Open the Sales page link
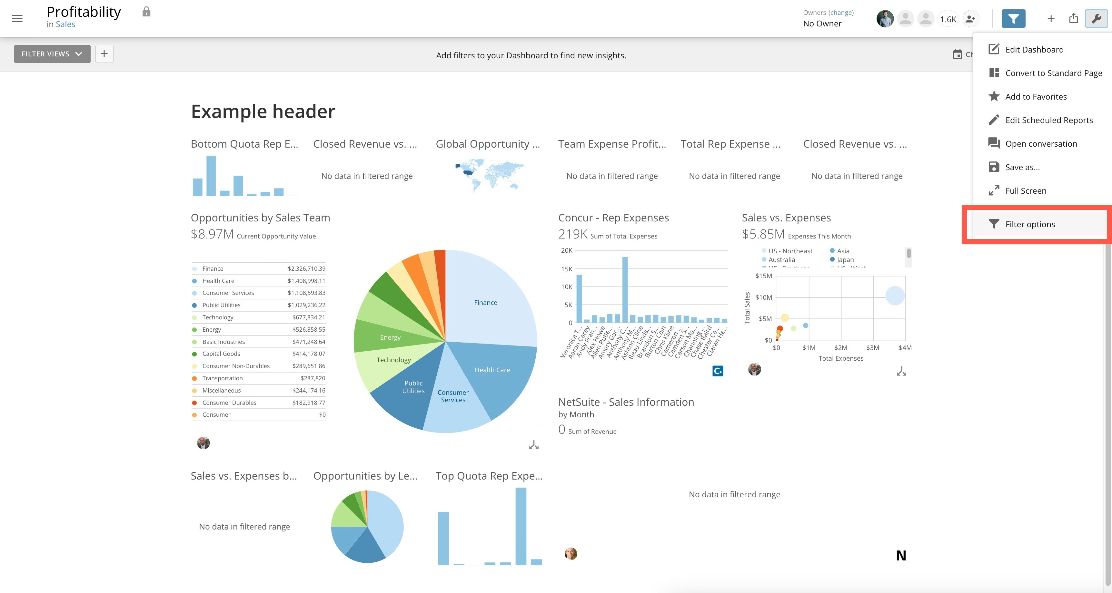Image resolution: width=1112 pixels, height=593 pixels. (65, 24)
